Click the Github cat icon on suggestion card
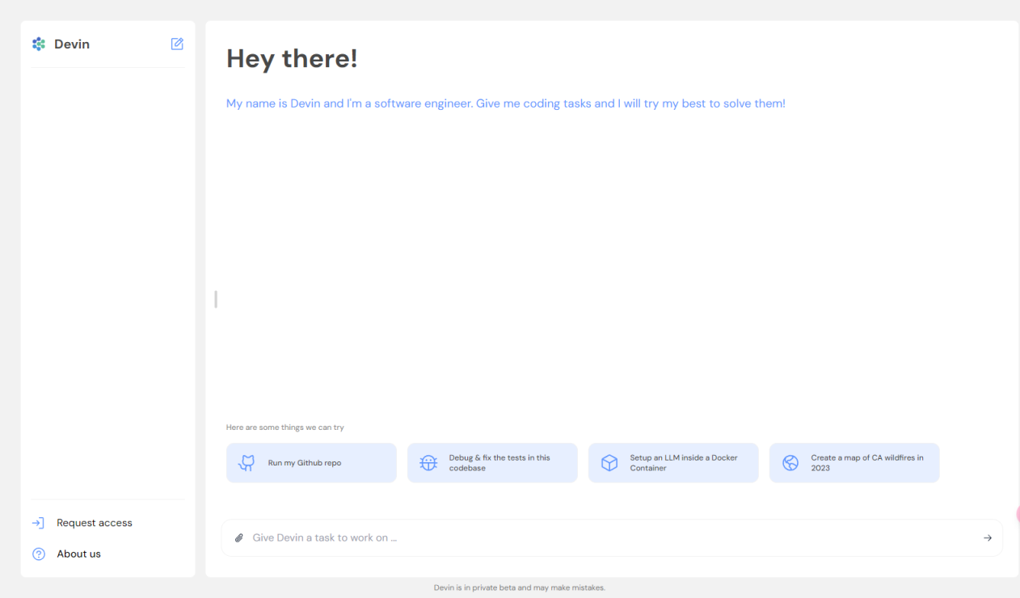The height and width of the screenshot is (598, 1020). pos(247,463)
